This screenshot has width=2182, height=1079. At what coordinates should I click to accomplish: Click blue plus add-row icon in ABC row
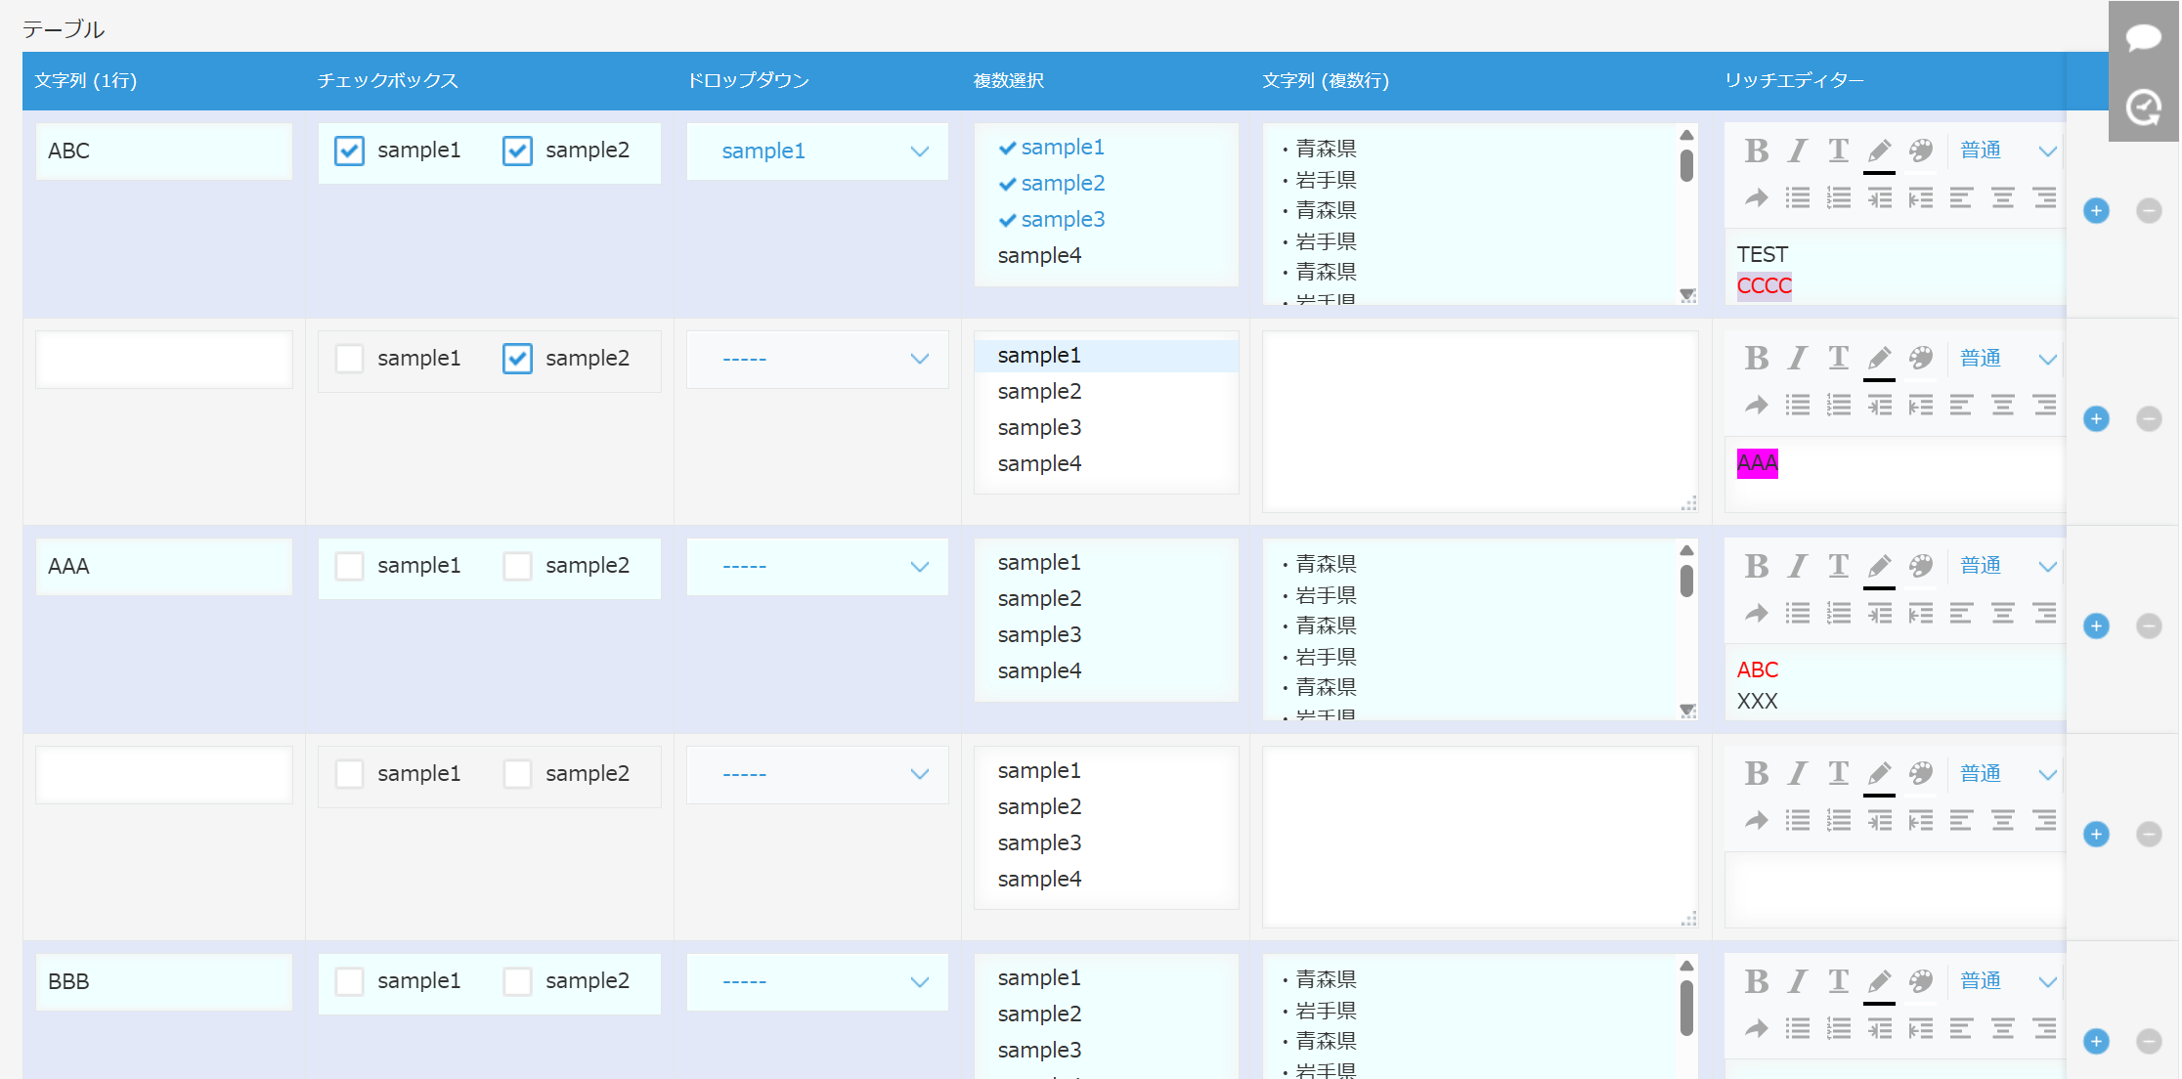[2096, 211]
